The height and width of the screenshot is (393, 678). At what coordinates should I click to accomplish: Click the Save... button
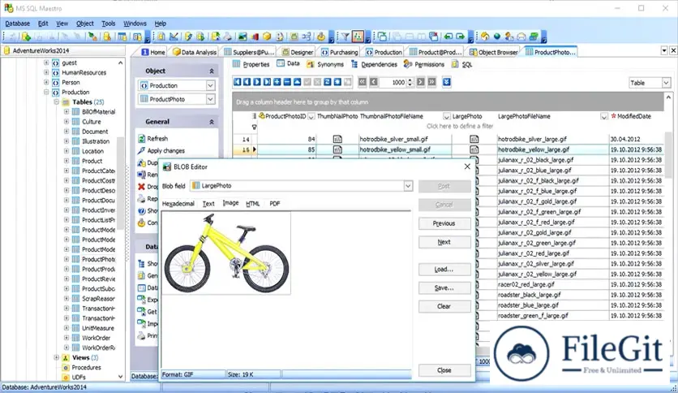pos(444,287)
